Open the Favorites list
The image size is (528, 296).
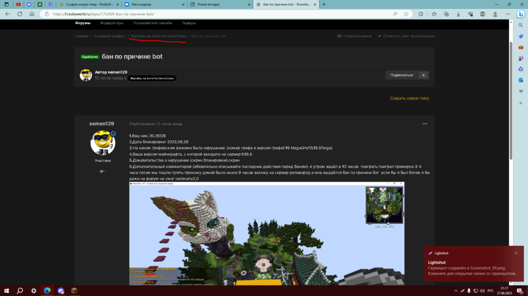pos(434,14)
